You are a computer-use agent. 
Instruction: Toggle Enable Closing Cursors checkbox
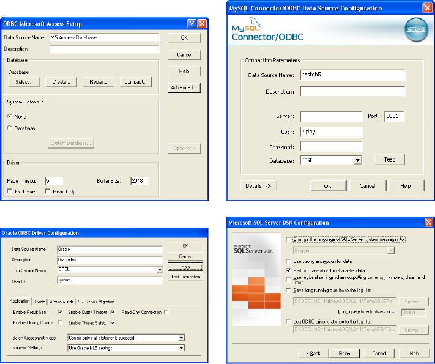(x=60, y=322)
